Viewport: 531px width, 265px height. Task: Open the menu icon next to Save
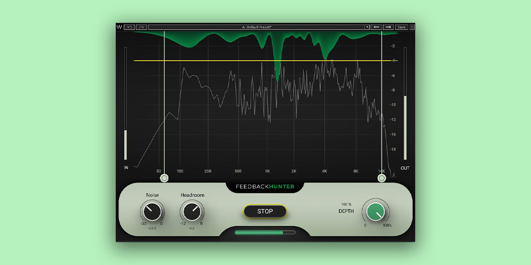(412, 26)
